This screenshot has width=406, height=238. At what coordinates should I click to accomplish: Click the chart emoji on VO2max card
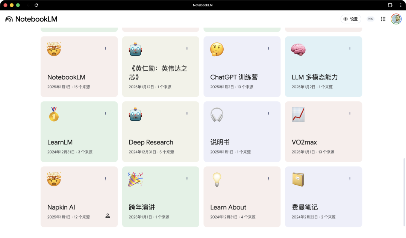click(x=298, y=114)
